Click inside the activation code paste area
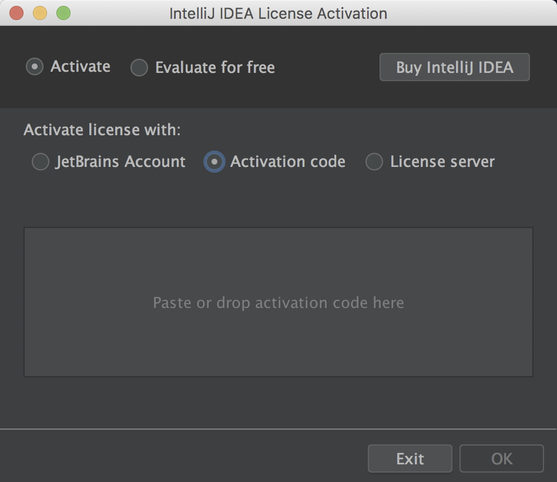The width and height of the screenshot is (557, 482). point(278,302)
